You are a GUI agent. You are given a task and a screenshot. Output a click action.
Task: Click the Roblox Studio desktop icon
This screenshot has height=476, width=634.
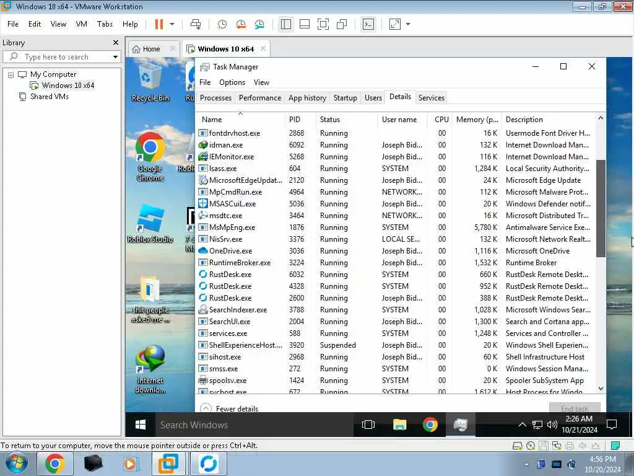pos(150,223)
